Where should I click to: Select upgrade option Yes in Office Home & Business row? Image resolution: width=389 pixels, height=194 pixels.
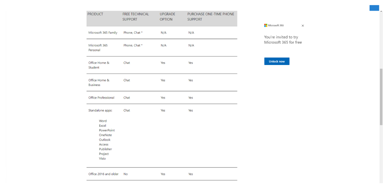(x=163, y=80)
